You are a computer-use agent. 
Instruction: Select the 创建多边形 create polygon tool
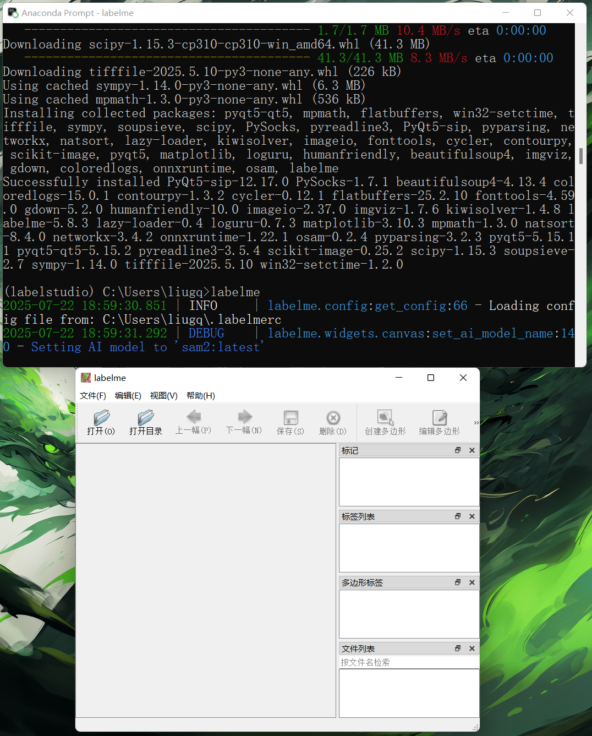(x=385, y=423)
